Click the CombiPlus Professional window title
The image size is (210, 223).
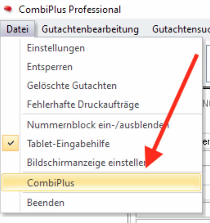[70, 10]
